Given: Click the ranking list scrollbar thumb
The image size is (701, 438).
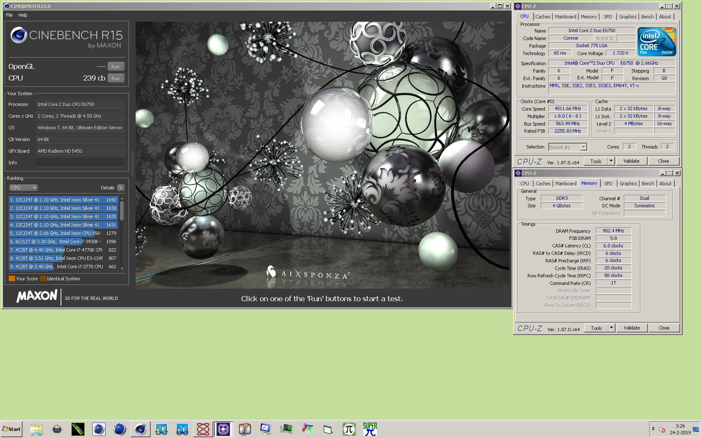Looking at the screenshot, I should [122, 211].
